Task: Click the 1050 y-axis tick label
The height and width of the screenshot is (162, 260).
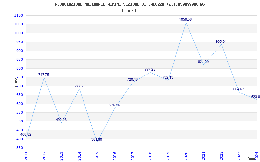Action: point(19,24)
